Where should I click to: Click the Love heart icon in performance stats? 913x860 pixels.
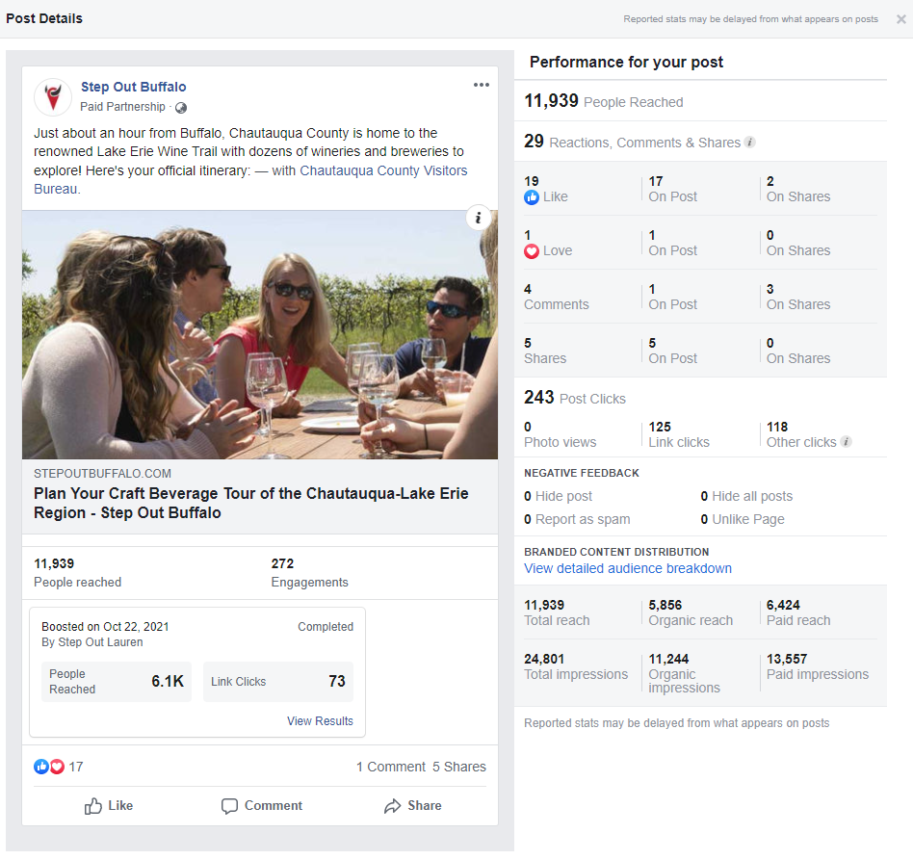coord(532,251)
